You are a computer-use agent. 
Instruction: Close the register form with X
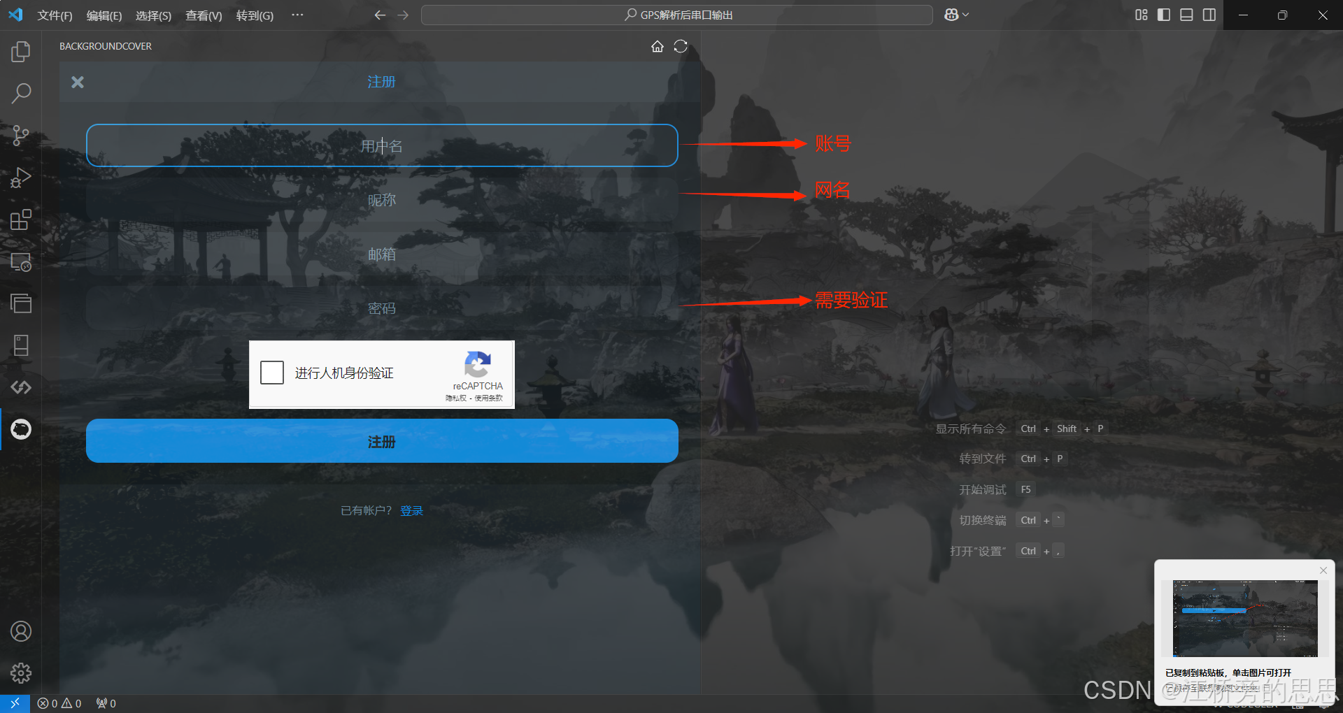pos(78,82)
